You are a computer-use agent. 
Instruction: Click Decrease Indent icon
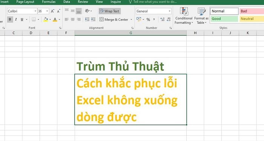point(87,20)
